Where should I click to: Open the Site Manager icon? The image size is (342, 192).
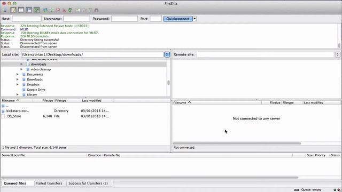point(5,10)
